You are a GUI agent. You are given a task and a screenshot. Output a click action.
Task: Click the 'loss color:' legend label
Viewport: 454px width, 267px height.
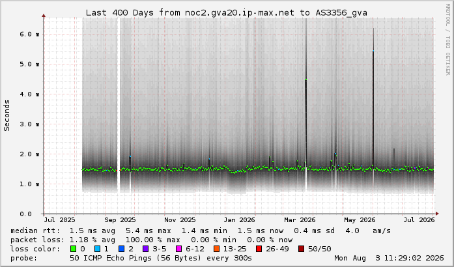click(35, 249)
